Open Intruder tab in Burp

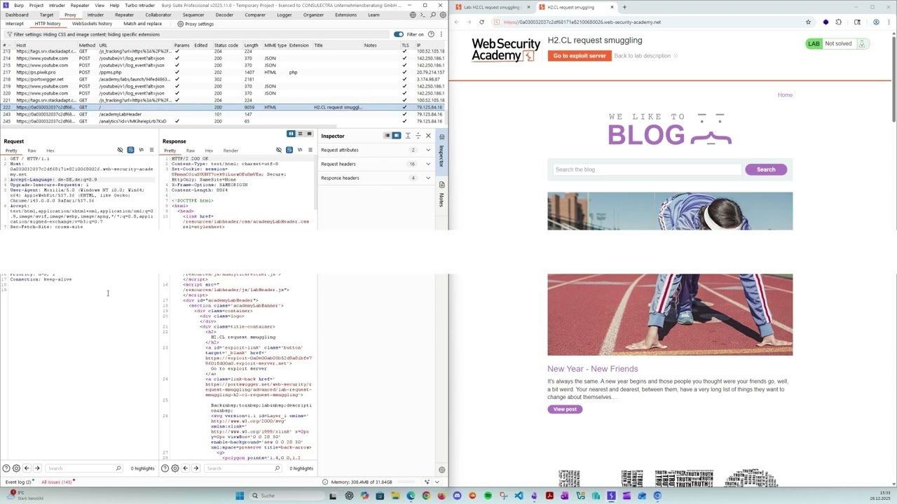[x=95, y=15]
